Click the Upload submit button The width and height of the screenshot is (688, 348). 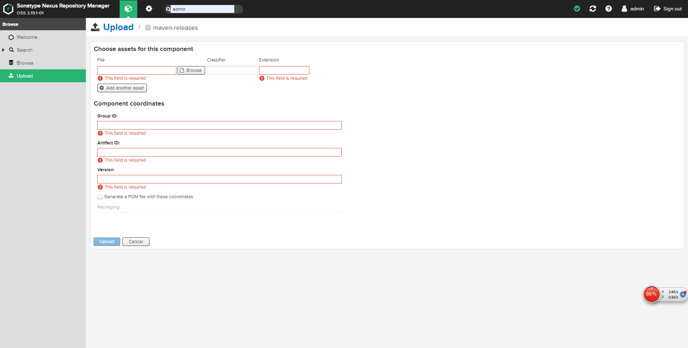[x=107, y=242]
